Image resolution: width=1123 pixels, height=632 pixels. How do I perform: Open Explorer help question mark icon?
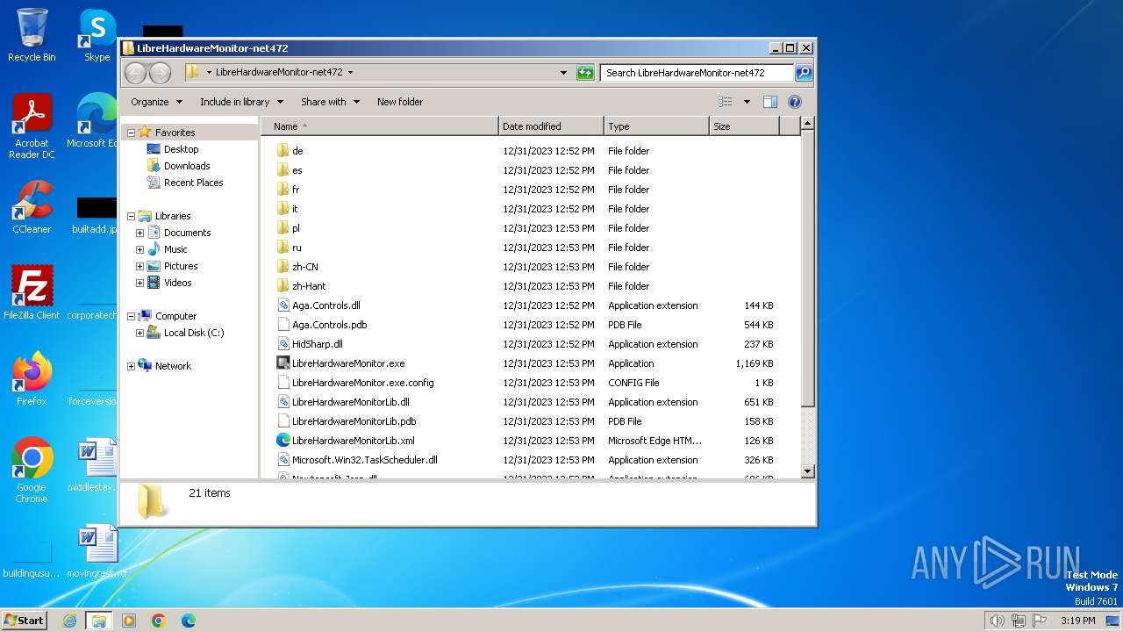click(795, 102)
